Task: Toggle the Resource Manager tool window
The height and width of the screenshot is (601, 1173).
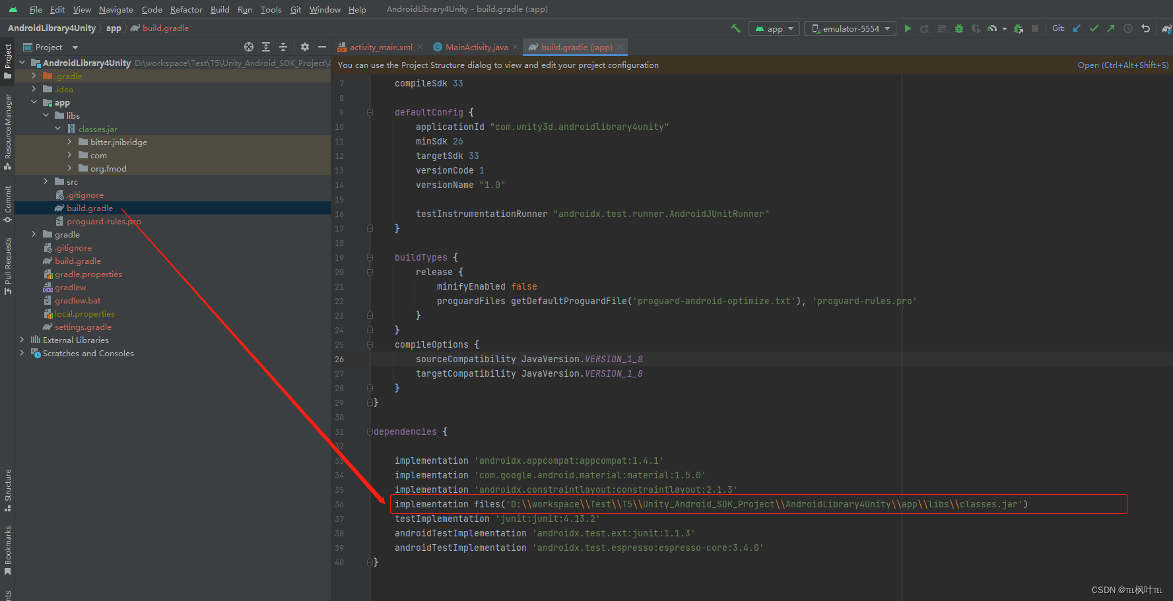Action: point(7,132)
